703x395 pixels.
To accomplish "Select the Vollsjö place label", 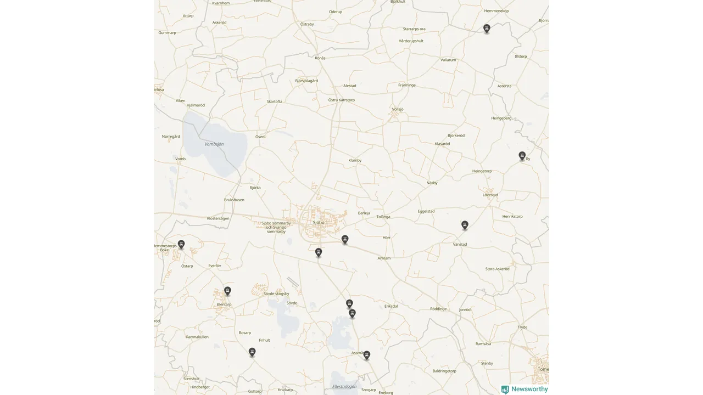I will click(x=398, y=109).
